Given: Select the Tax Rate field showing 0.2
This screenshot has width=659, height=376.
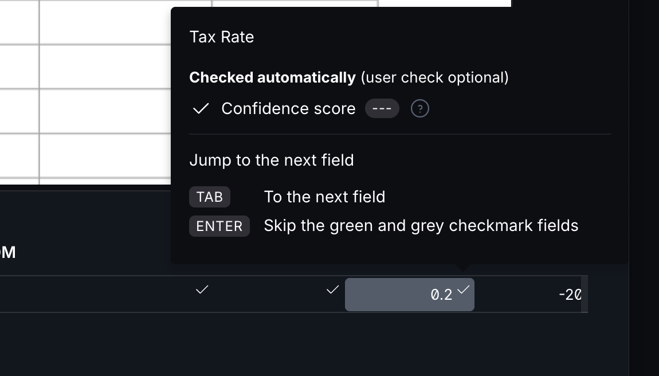Looking at the screenshot, I should (x=409, y=295).
